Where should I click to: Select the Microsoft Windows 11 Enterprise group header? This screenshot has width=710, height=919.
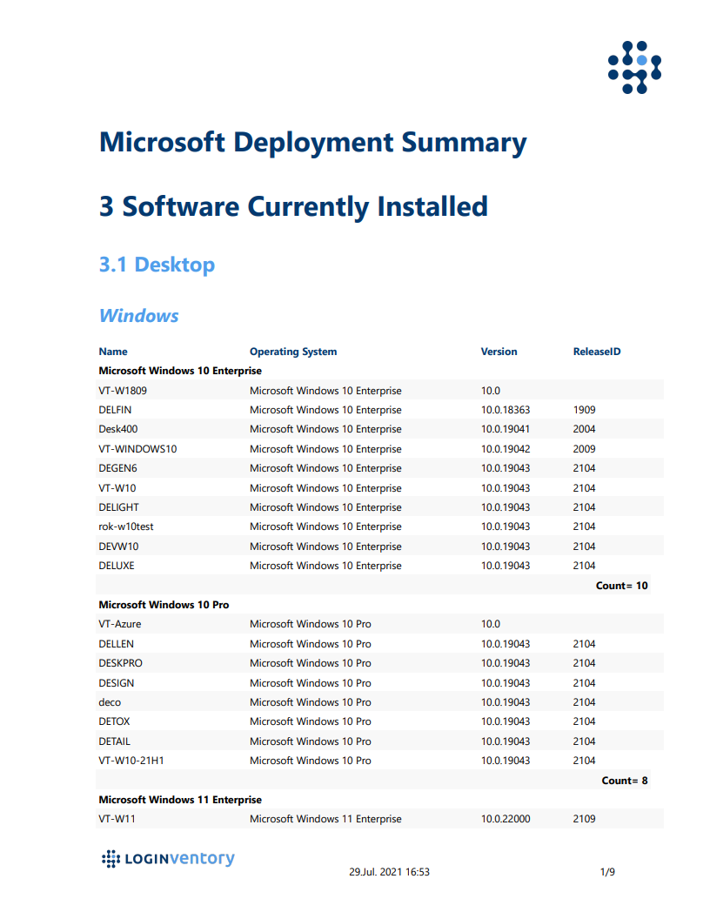tap(180, 800)
